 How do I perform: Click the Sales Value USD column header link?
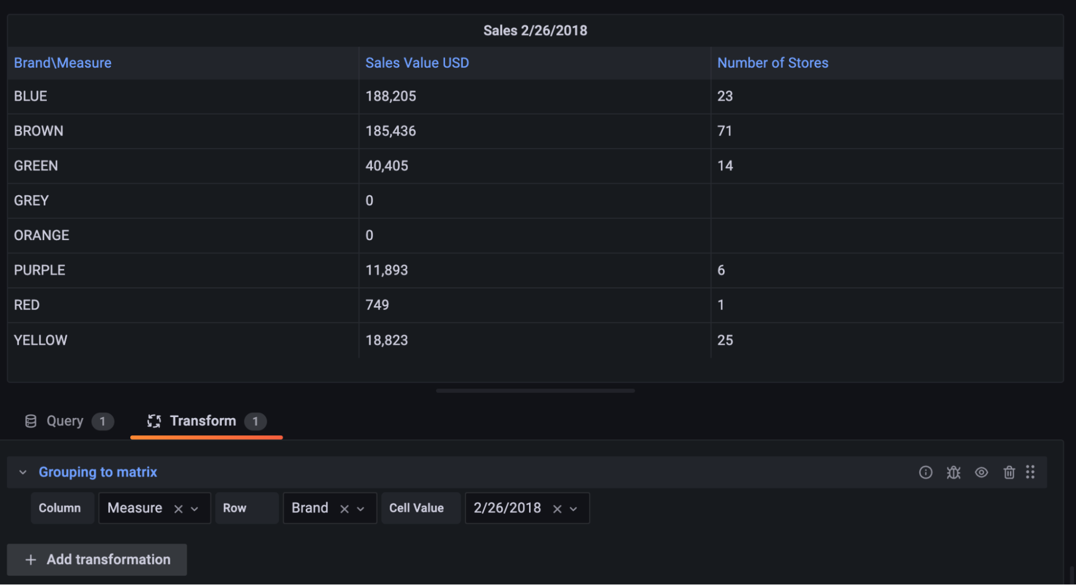[417, 62]
